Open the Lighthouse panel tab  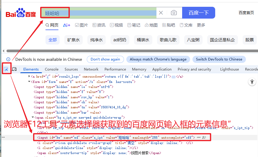click(230, 69)
